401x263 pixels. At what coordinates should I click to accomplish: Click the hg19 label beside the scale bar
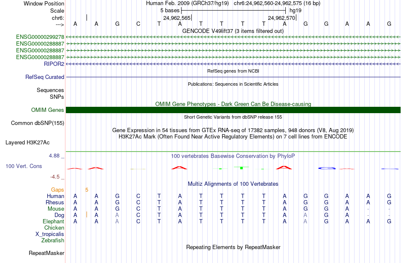pyautogui.click(x=295, y=11)
